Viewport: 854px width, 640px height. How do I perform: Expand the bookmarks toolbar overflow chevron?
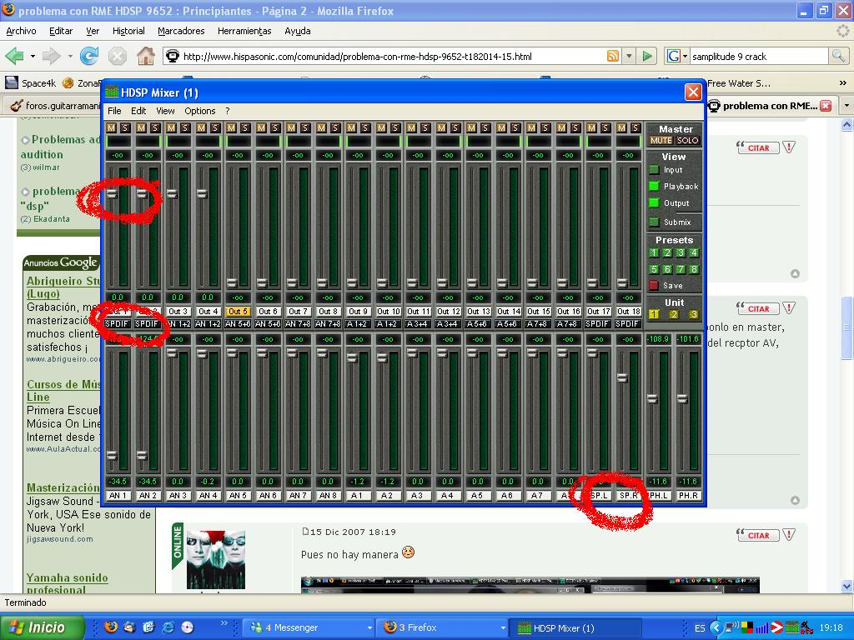coord(842,83)
